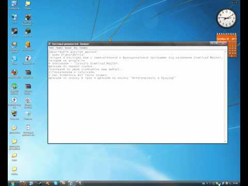248x186 pixels.
Task: Select the folder icon at top of desktop
Action: pyautogui.click(x=28, y=4)
